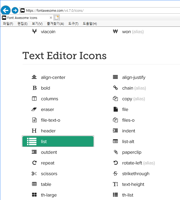
Task: Click the rotate-left arrow icon
Action: pos(116,163)
